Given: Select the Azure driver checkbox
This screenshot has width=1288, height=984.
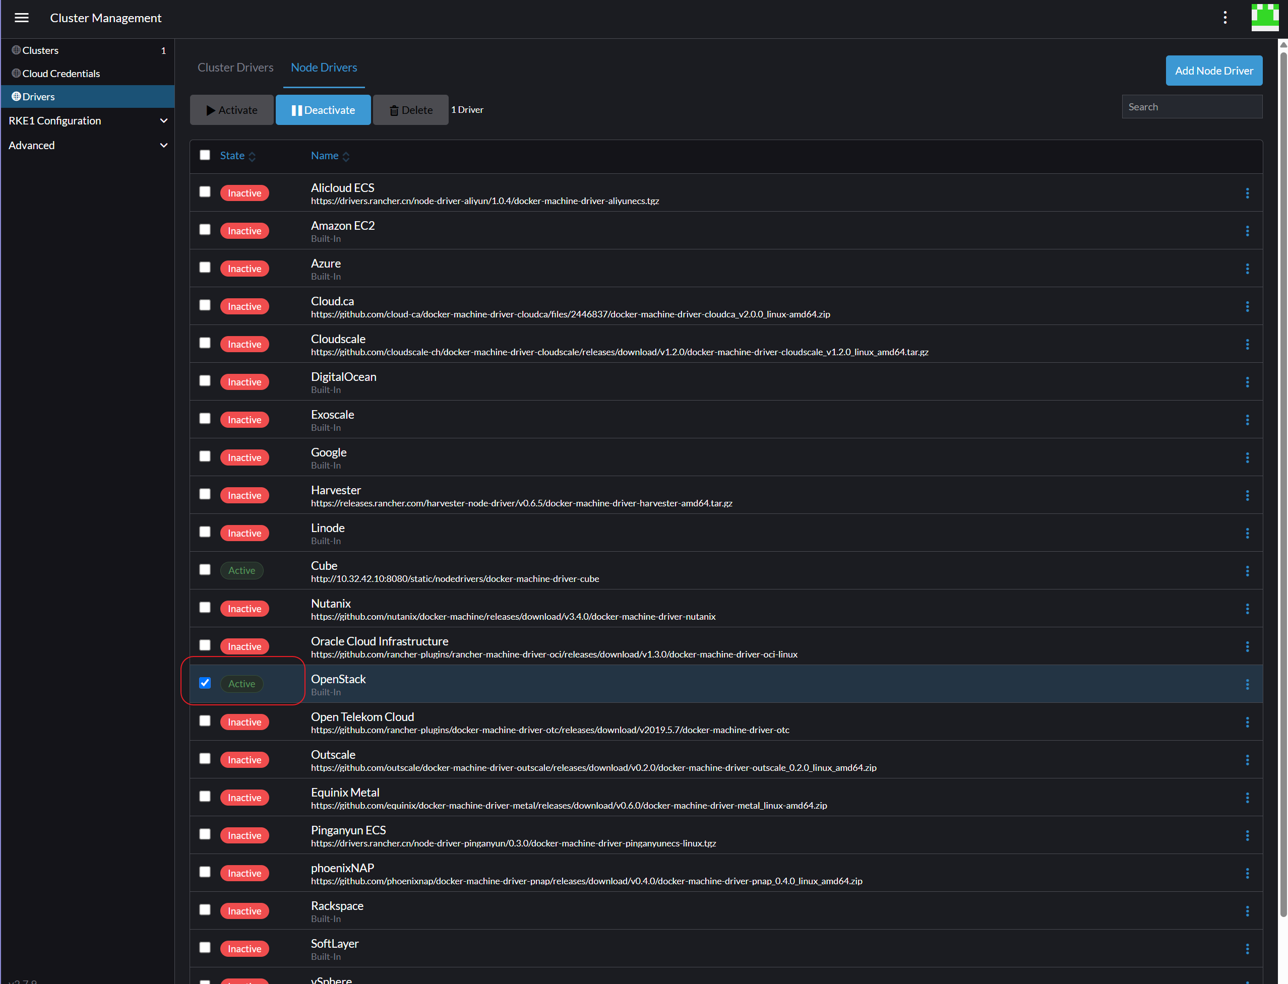Looking at the screenshot, I should tap(205, 268).
